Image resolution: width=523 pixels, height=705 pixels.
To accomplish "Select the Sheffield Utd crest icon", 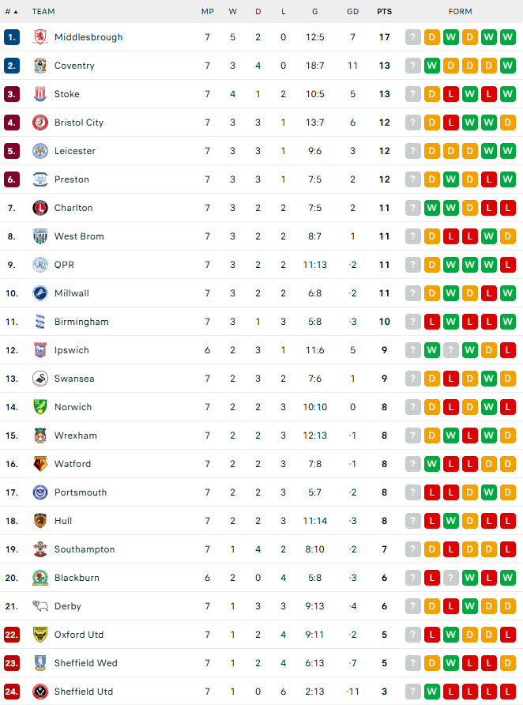I will click(x=40, y=692).
